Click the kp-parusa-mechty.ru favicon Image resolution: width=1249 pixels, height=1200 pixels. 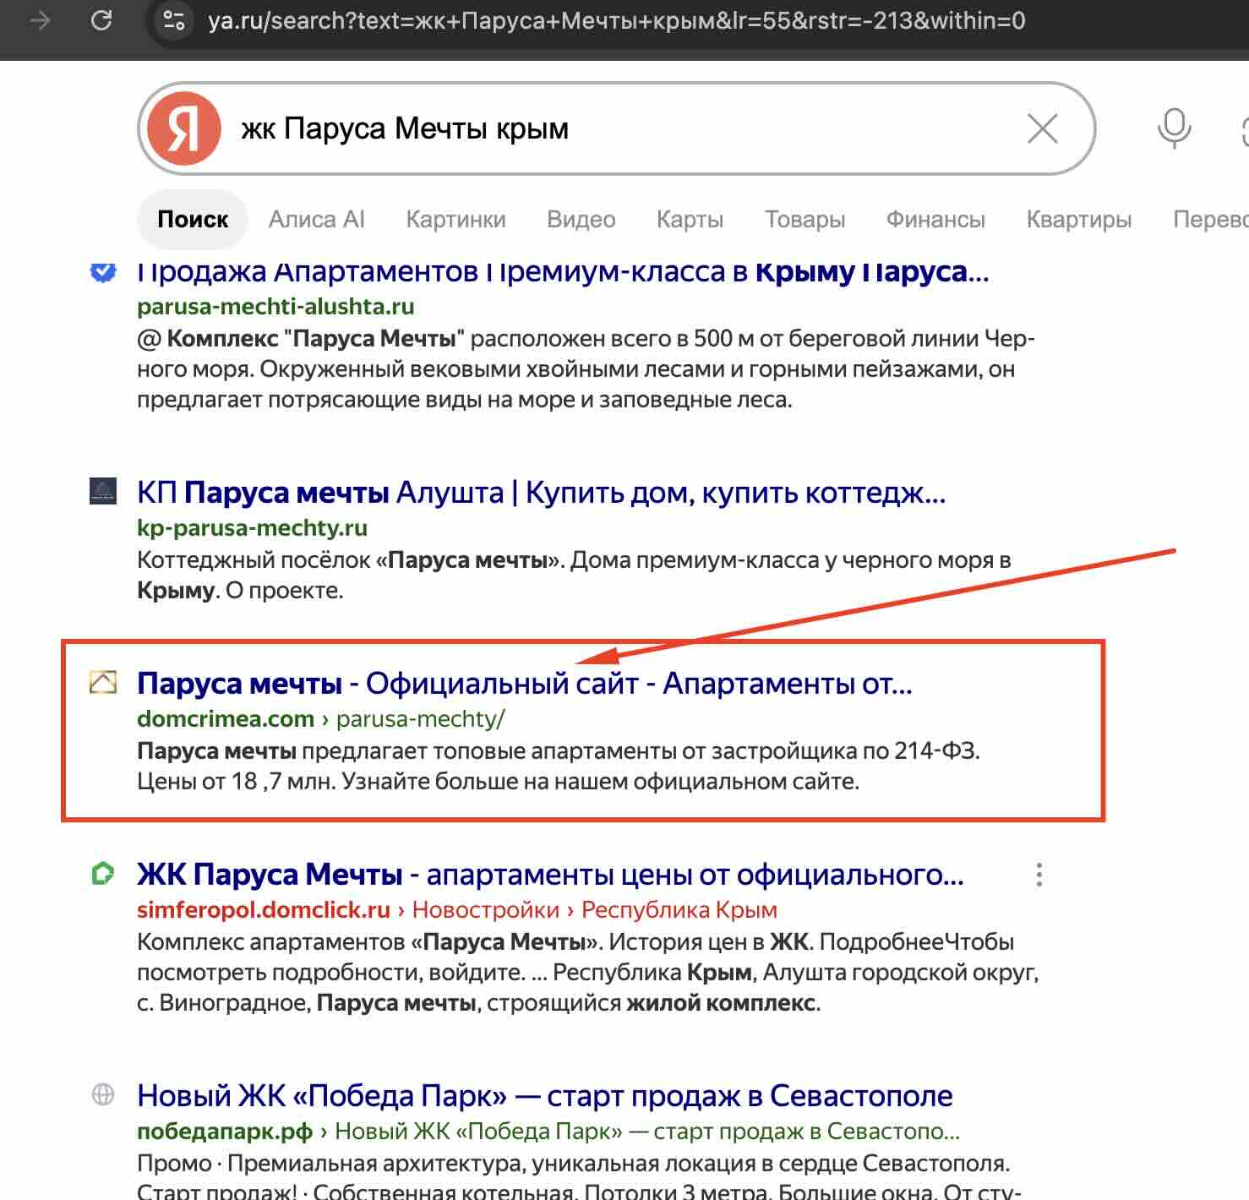tap(103, 491)
